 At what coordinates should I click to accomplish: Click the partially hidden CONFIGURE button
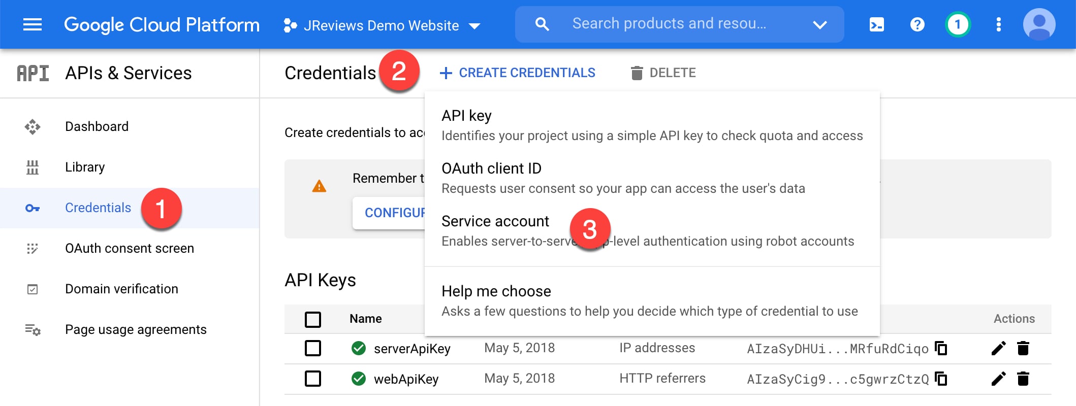389,213
